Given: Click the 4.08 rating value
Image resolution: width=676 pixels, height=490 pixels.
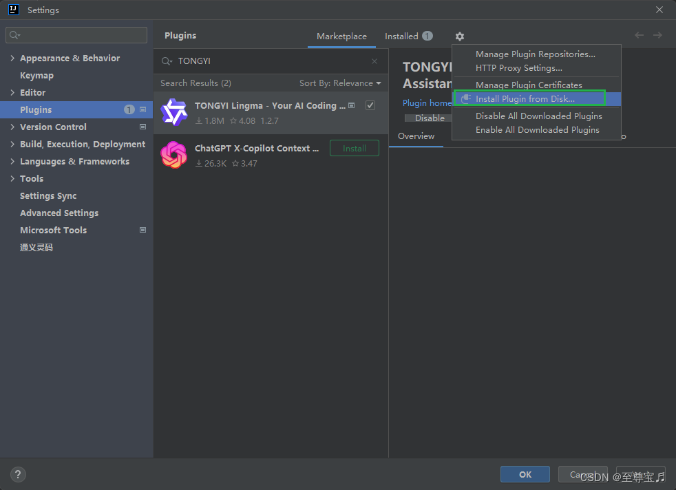Looking at the screenshot, I should pyautogui.click(x=243, y=121).
